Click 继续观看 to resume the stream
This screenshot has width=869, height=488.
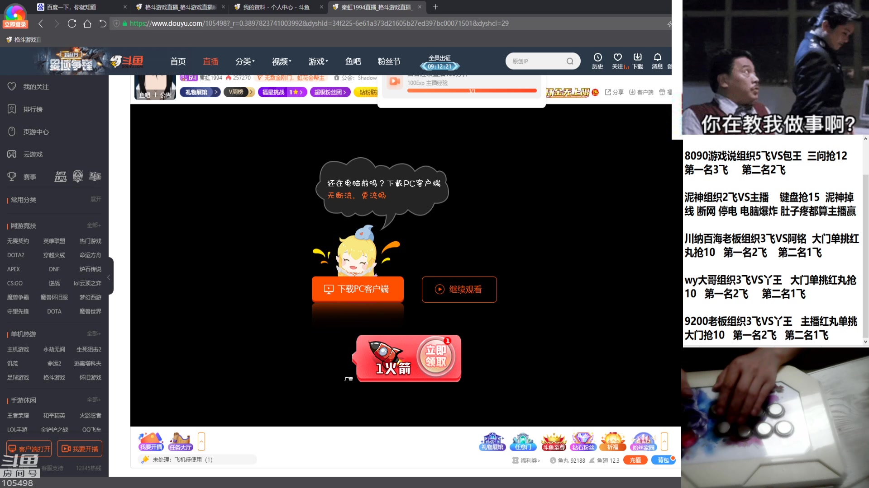pos(459,289)
